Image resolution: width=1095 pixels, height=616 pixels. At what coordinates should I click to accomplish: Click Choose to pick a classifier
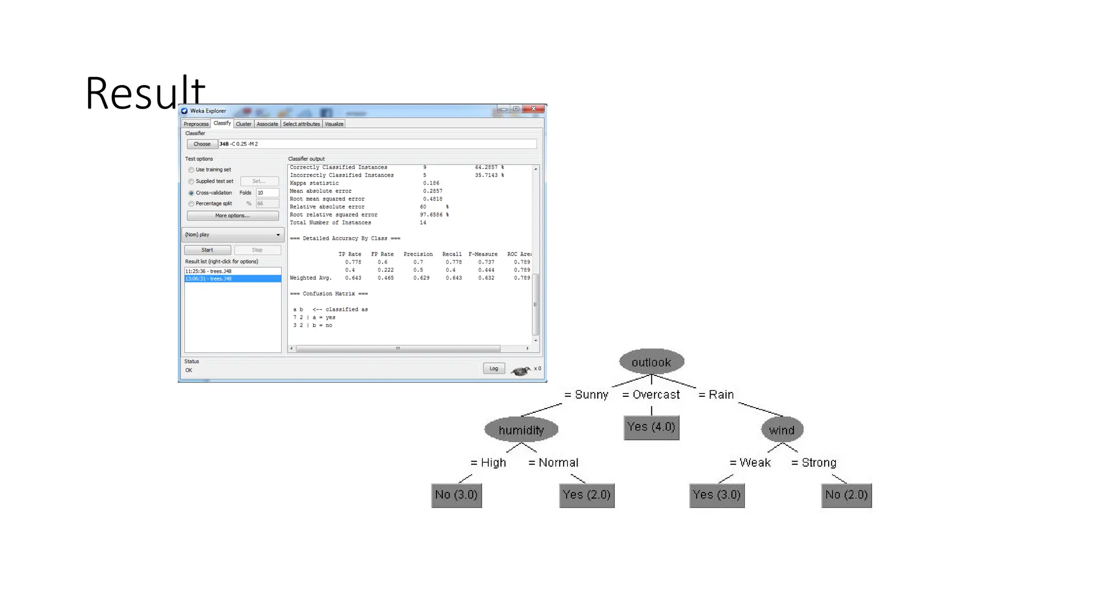coord(202,144)
